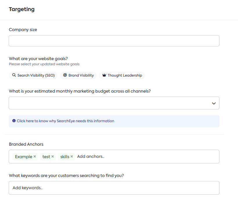The width and height of the screenshot is (238, 206).
Task: Expand the monthly marketing budget chevron
Action: click(x=214, y=104)
